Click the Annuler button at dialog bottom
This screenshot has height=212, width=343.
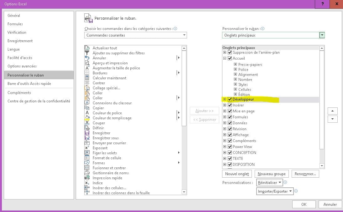point(330,205)
